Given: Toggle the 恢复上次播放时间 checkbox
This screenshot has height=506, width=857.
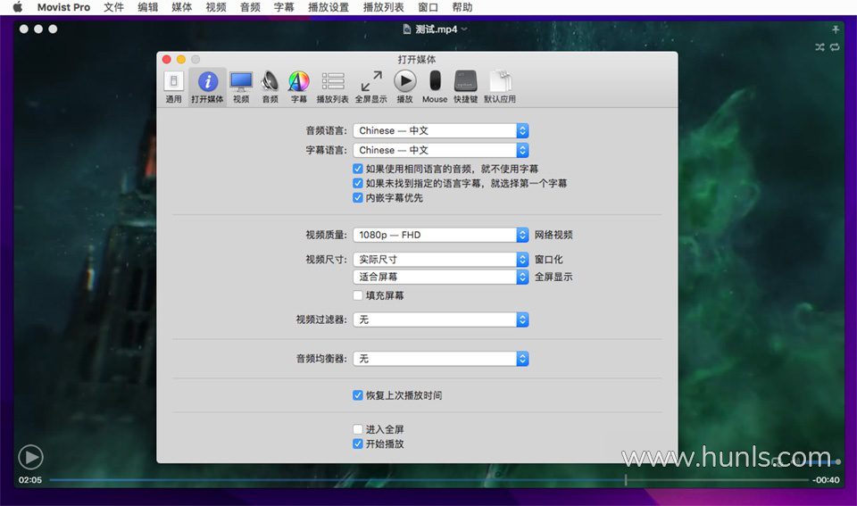Looking at the screenshot, I should pos(358,395).
